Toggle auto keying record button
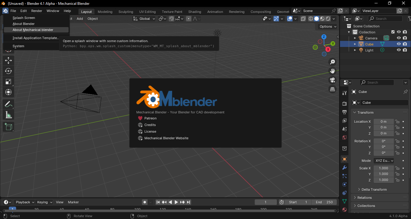 pyautogui.click(x=145, y=202)
